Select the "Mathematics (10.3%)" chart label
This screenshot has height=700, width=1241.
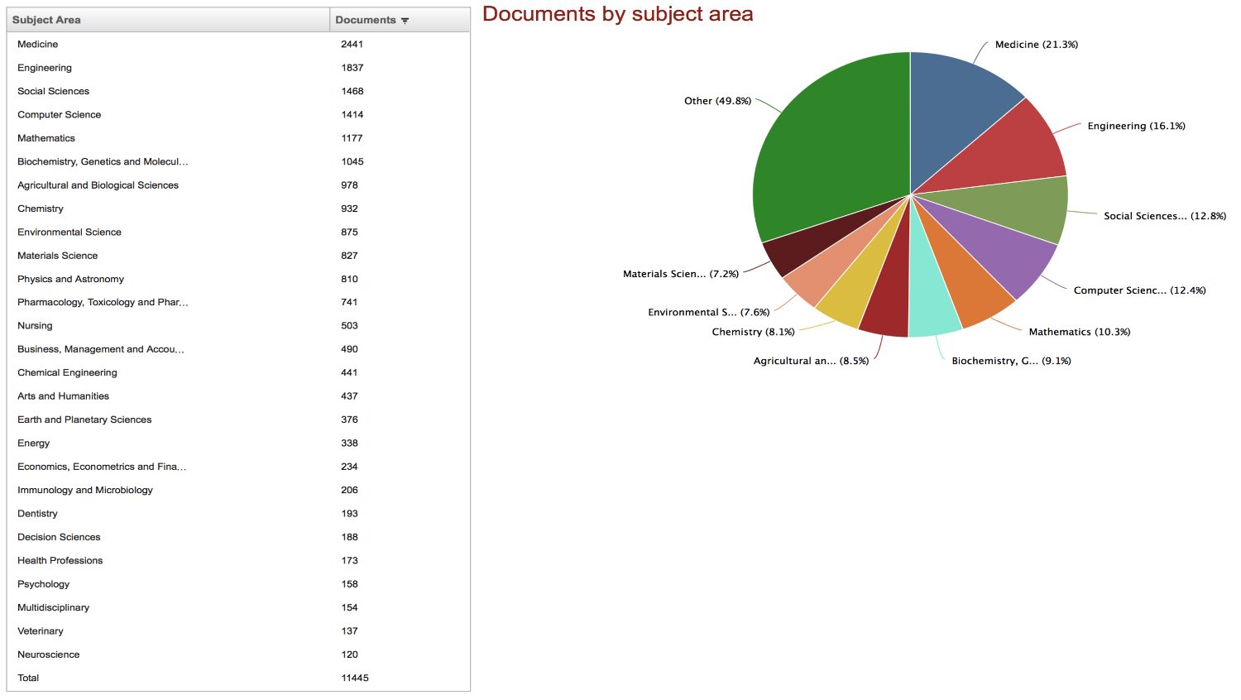[x=1079, y=332]
